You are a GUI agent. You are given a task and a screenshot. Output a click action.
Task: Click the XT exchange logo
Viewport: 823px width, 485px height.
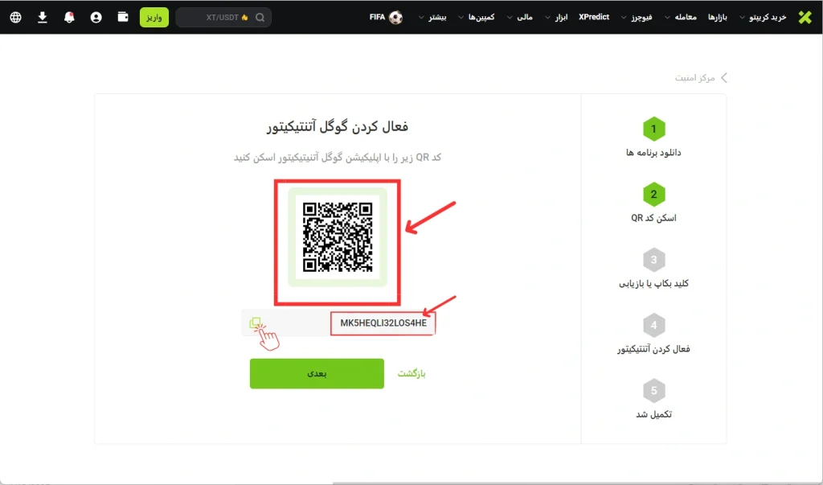[x=805, y=18]
